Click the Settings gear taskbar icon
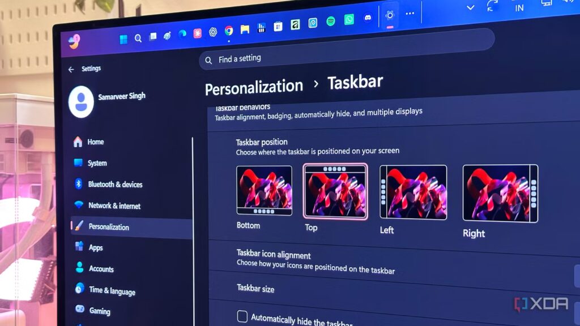Image resolution: width=580 pixels, height=326 pixels. [x=390, y=15]
